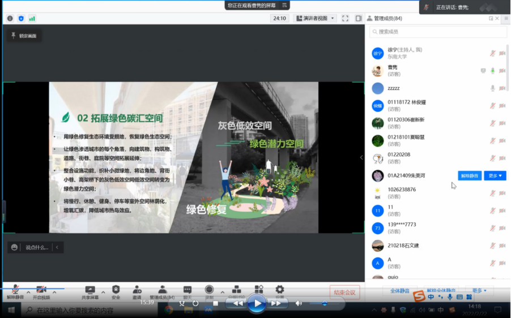Screen dimensions: 511x318
Task: Toggle the 开启视频 camera button
Action: pyautogui.click(x=41, y=290)
